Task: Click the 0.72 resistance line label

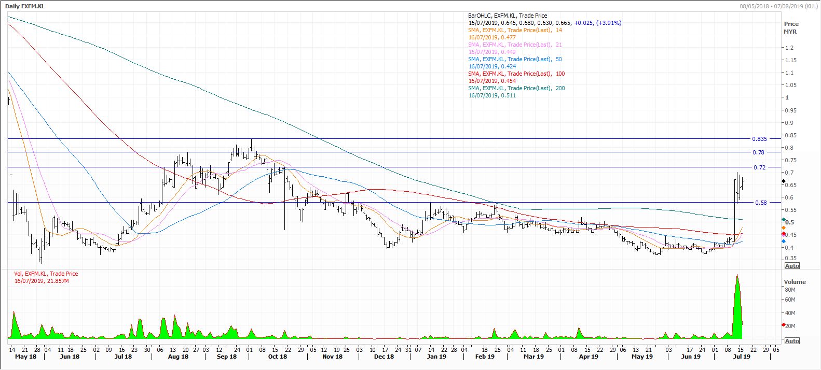Action: tap(759, 167)
